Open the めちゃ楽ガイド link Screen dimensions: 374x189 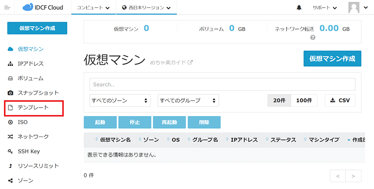(171, 62)
